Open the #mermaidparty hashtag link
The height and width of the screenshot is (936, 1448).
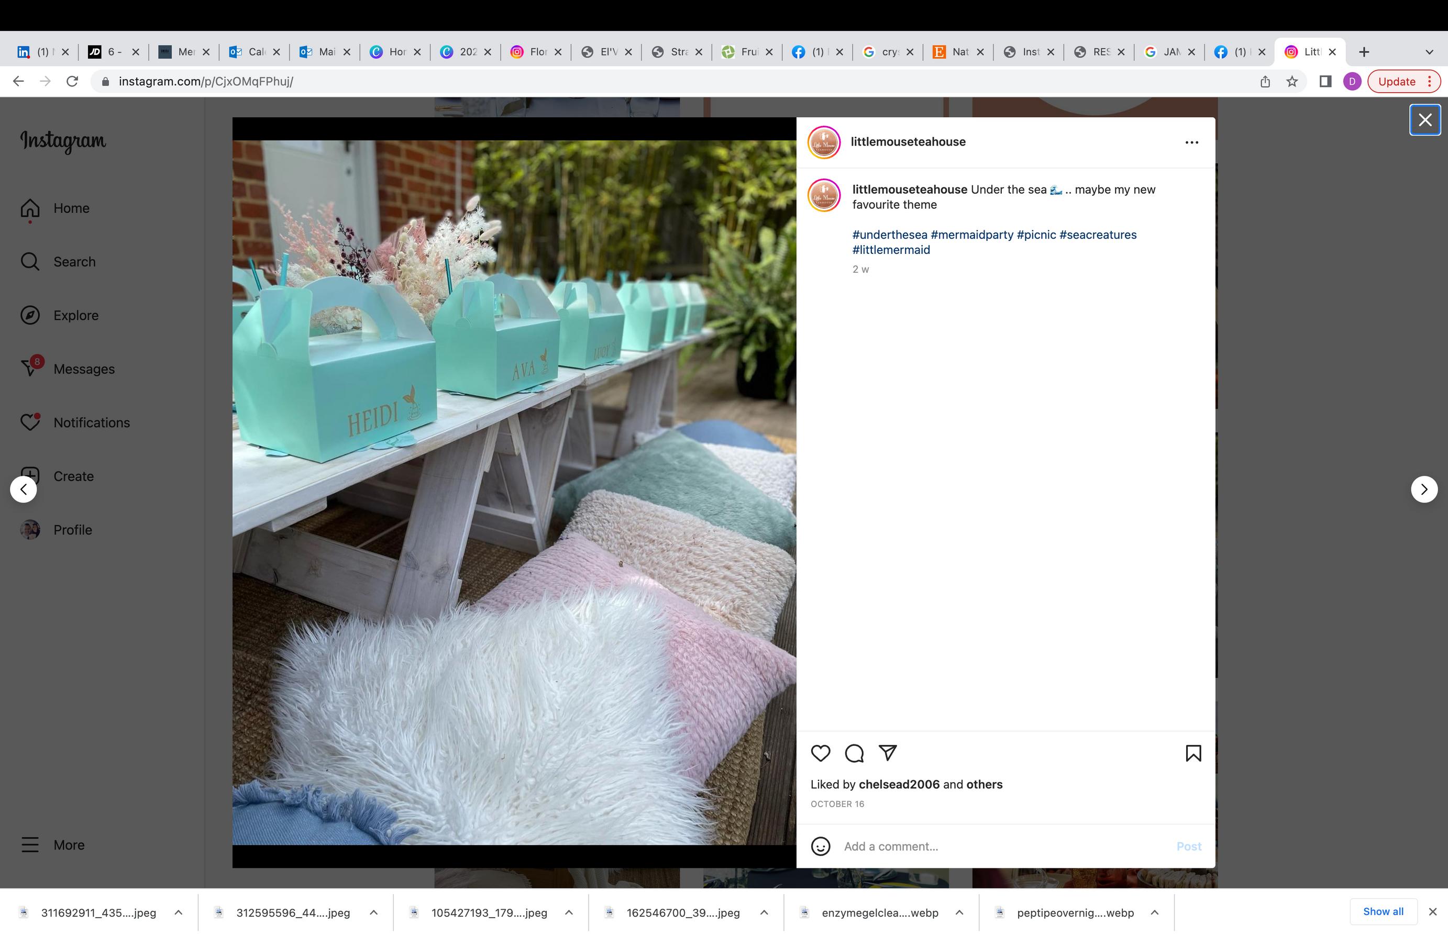971,235
